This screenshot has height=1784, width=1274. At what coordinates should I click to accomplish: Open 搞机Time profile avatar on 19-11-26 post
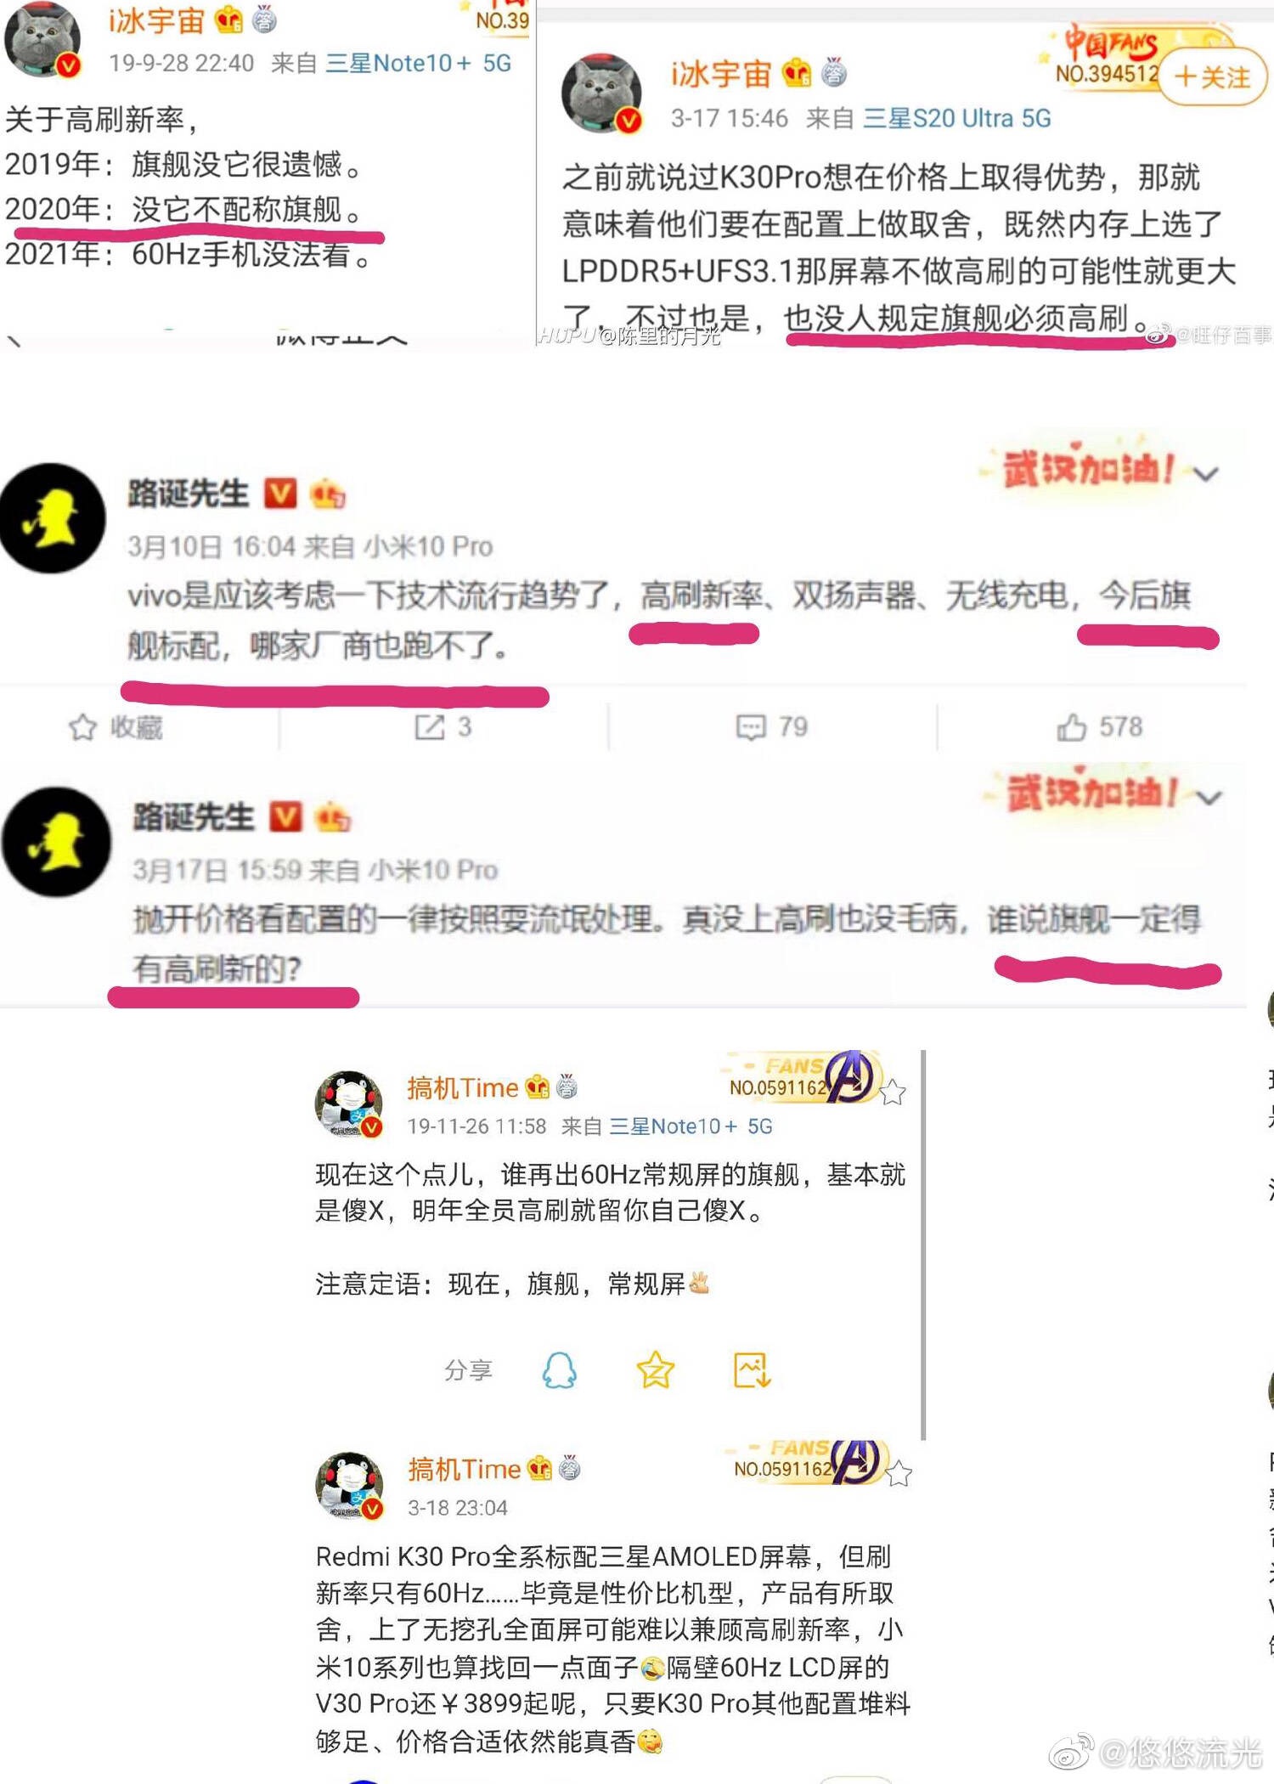(x=348, y=1104)
